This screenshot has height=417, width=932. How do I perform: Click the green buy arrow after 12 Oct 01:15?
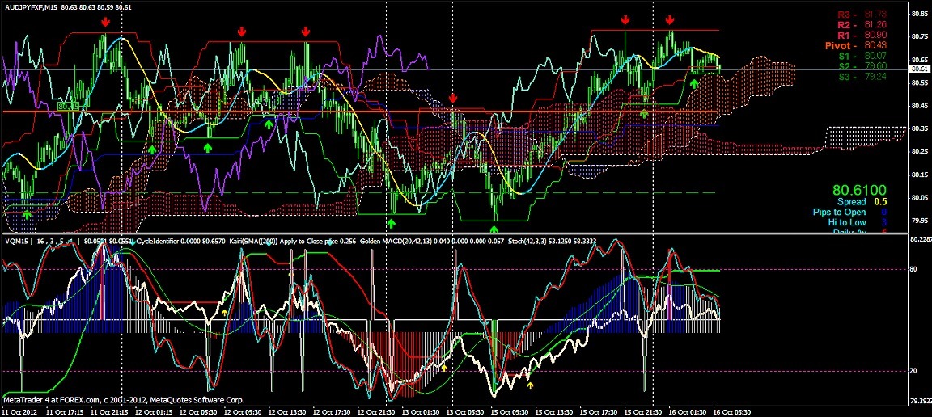pyautogui.click(x=152, y=149)
